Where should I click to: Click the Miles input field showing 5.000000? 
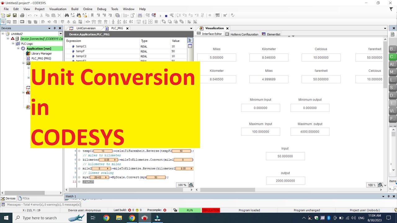pyautogui.click(x=216, y=58)
